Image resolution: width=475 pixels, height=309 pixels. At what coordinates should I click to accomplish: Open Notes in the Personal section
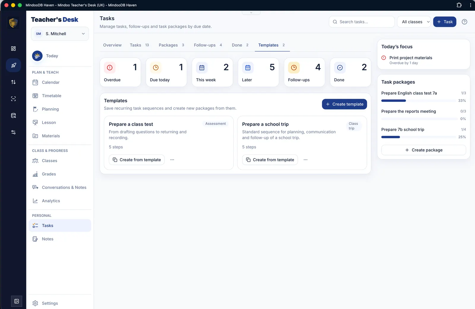point(60,239)
